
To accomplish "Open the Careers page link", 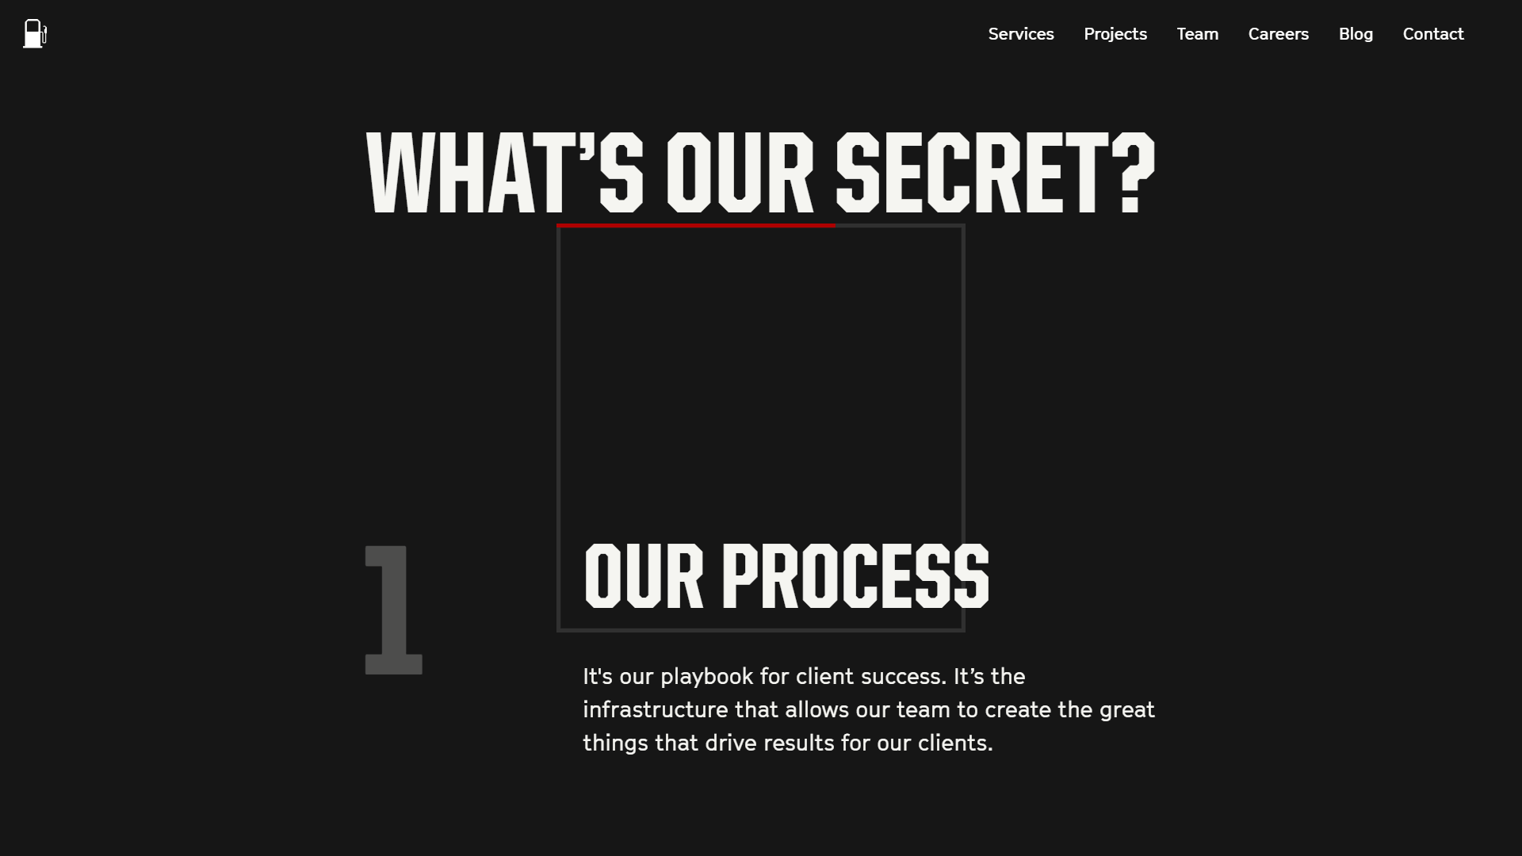I will click(1279, 32).
